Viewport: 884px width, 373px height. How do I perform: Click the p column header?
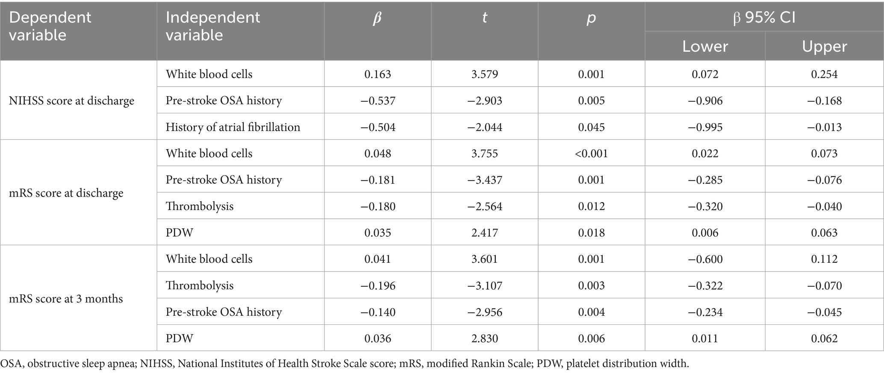pos(591,18)
